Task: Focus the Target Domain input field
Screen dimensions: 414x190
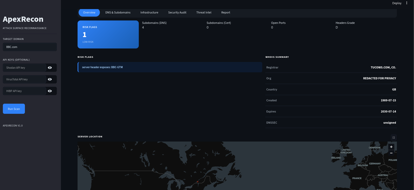Action: (x=30, y=47)
